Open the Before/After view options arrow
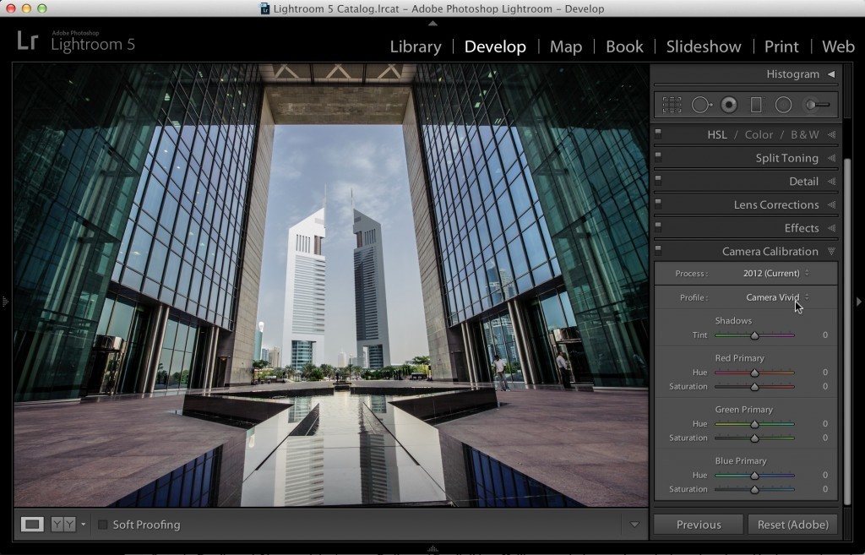Image resolution: width=865 pixels, height=555 pixels. point(84,524)
